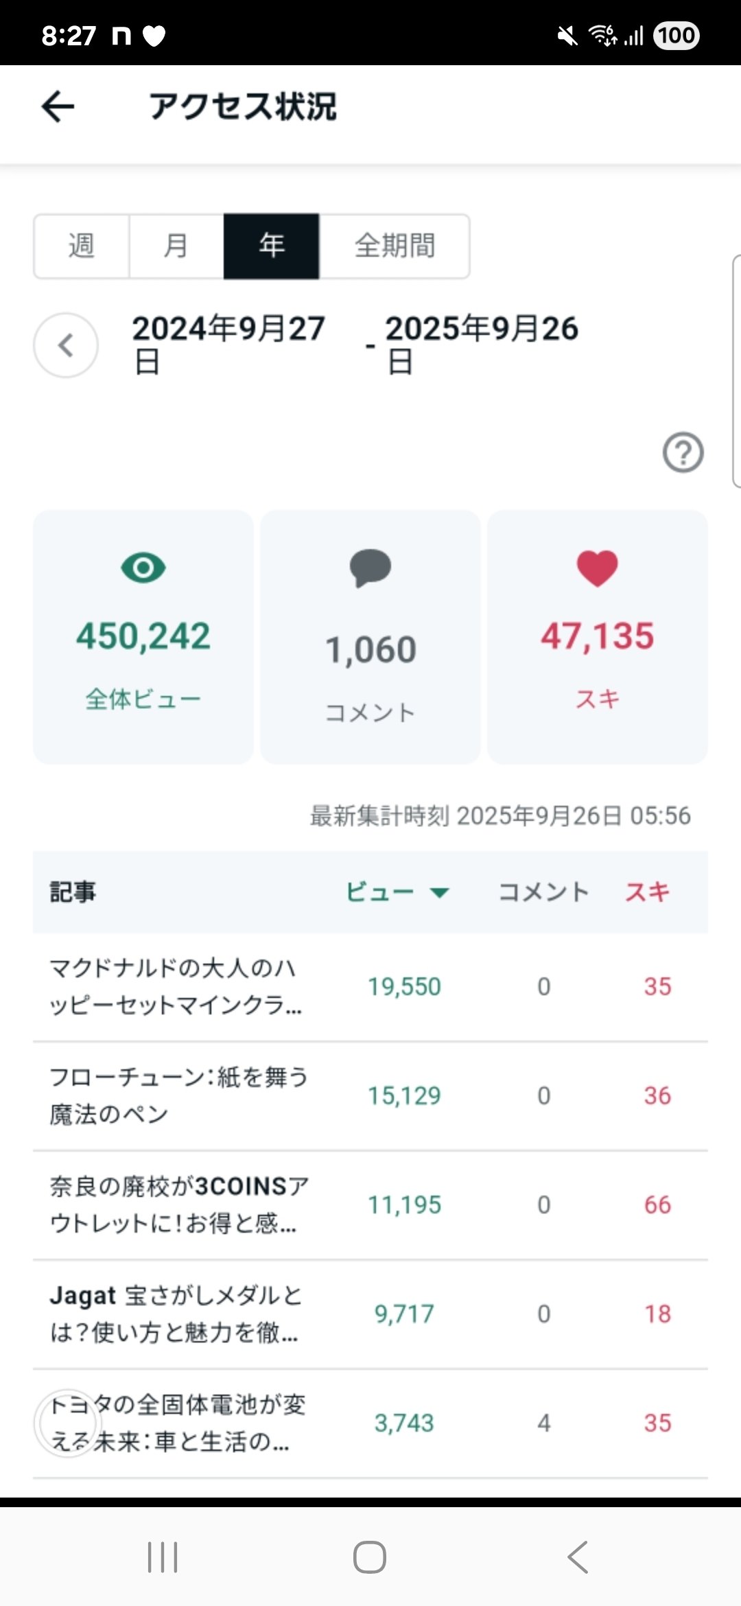Screen dimensions: 741x1606
Task: Select the 年 (year) tab
Action: pos(272,246)
